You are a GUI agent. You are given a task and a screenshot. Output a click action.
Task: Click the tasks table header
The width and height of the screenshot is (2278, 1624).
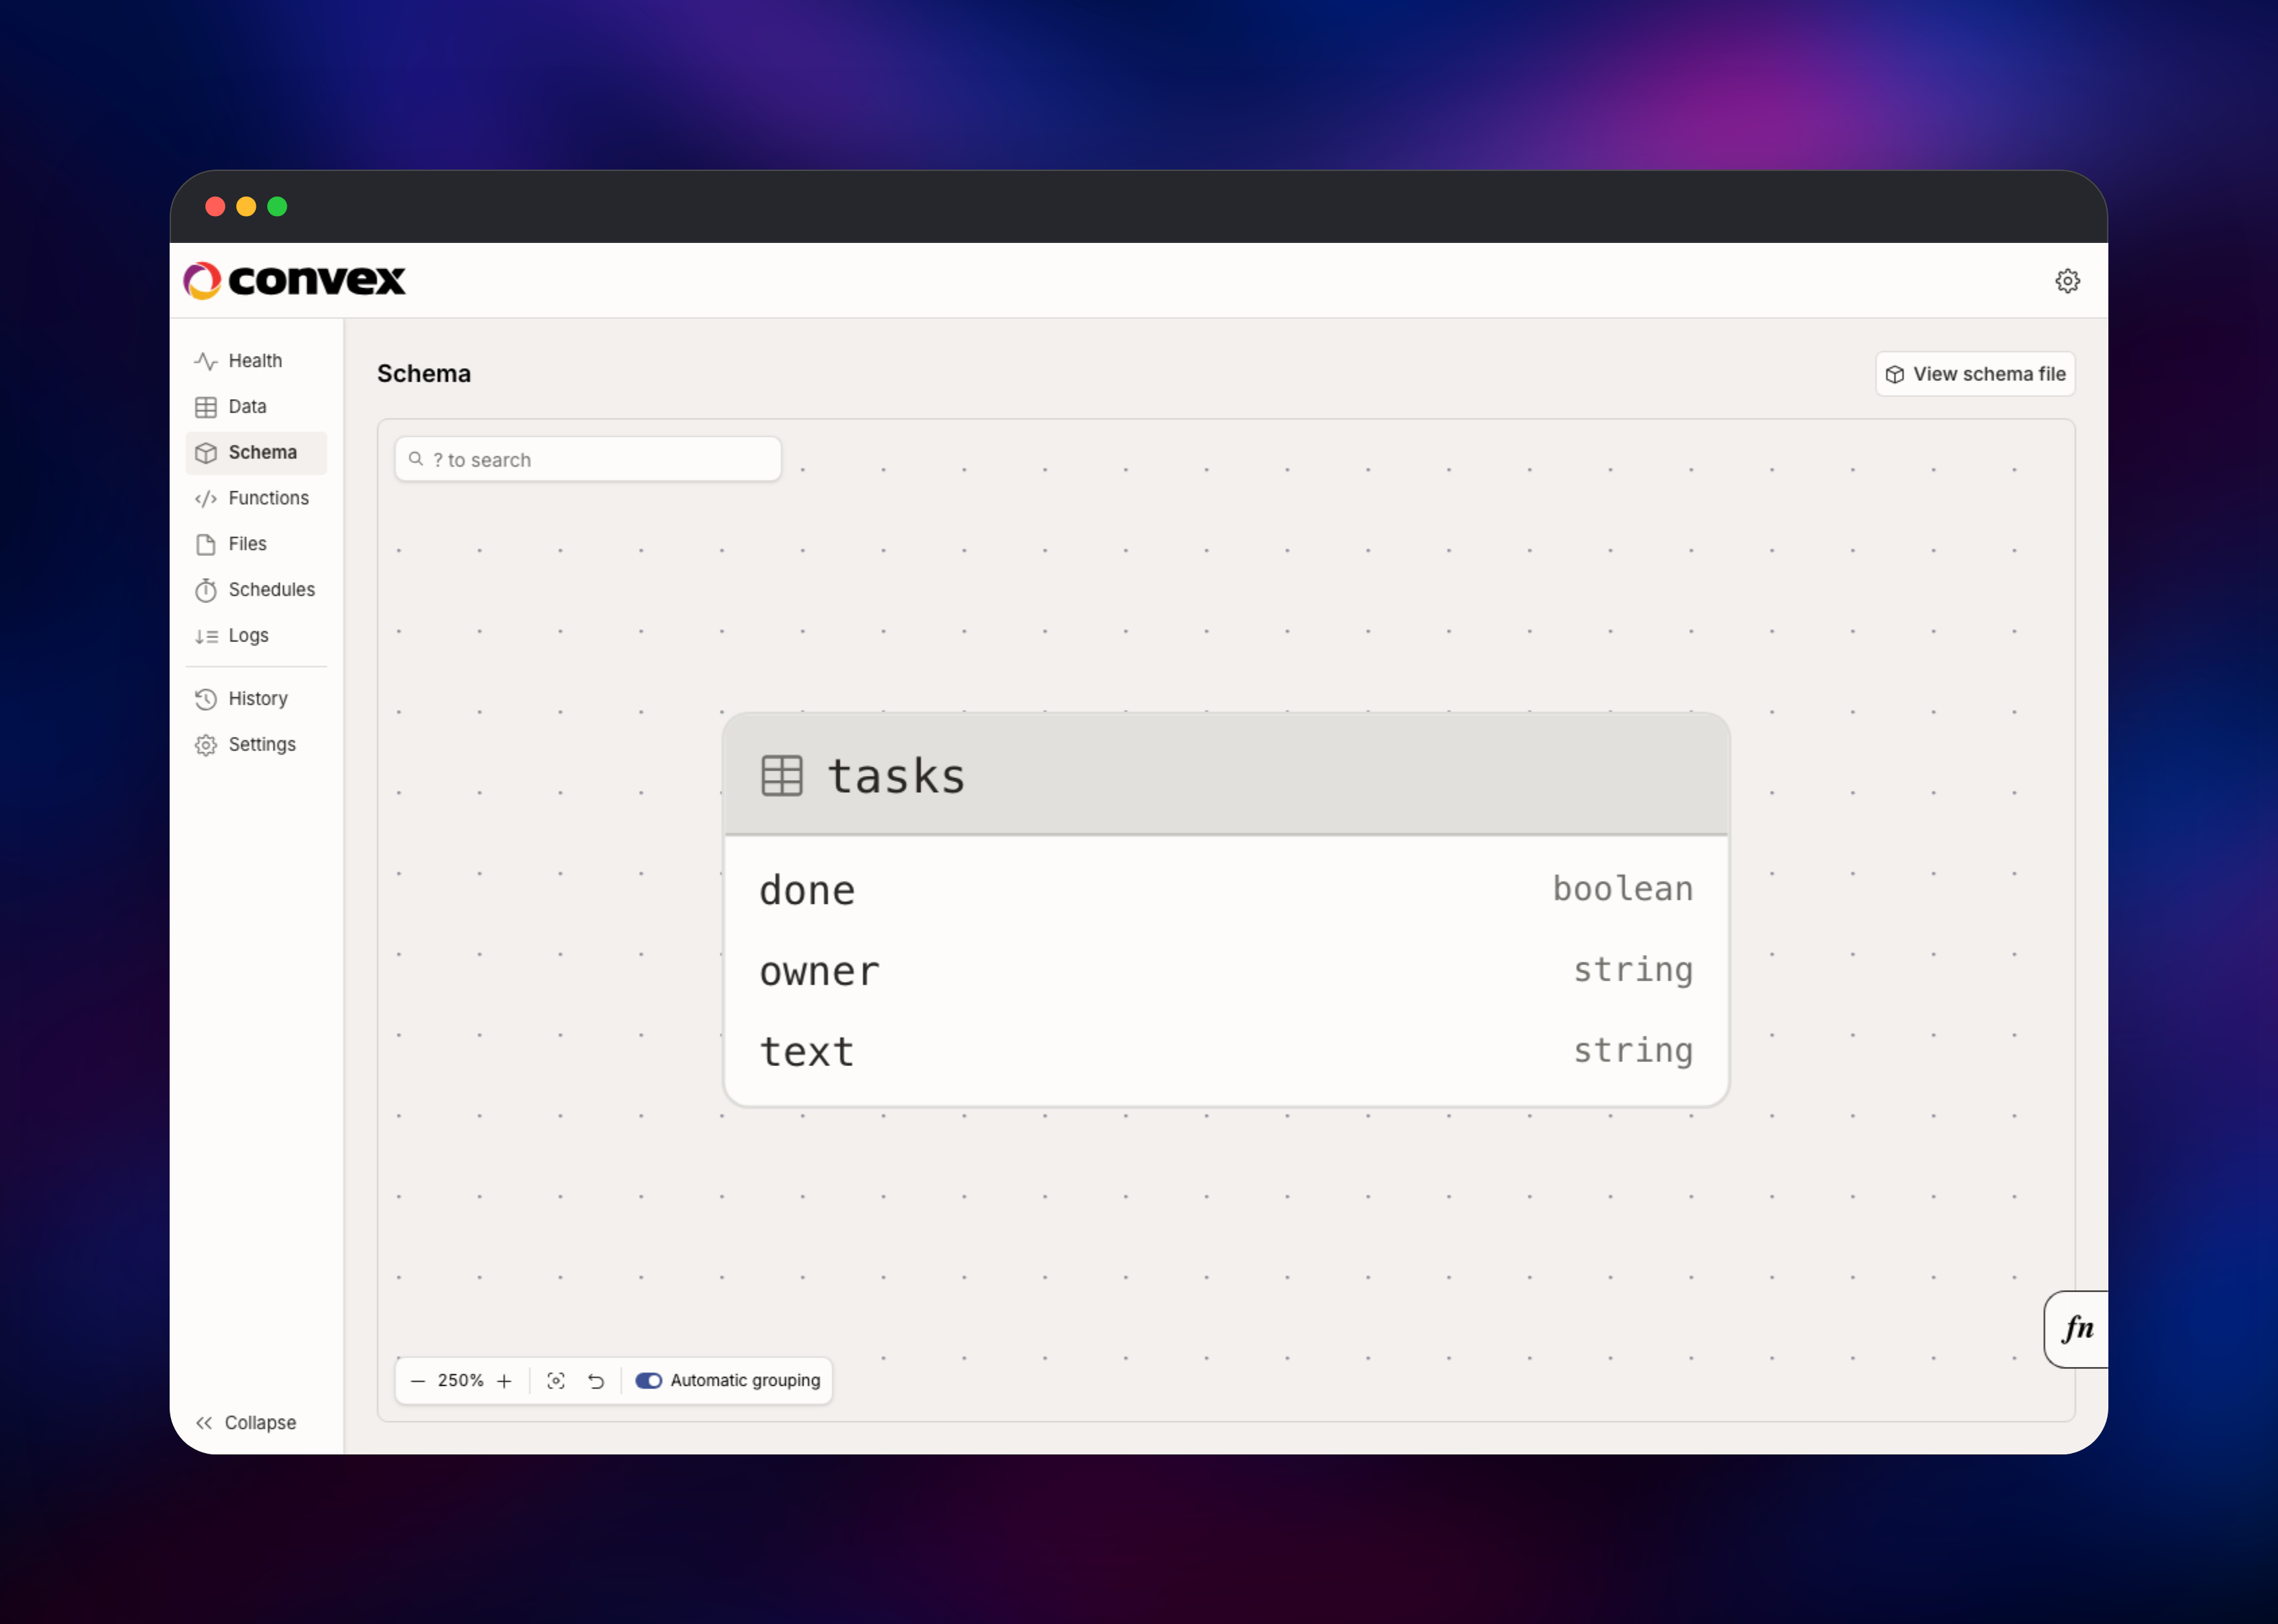tap(1226, 775)
